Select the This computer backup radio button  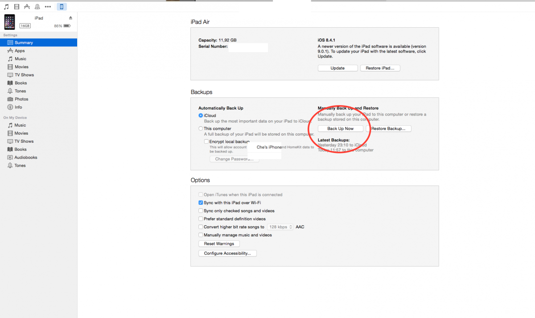point(201,128)
